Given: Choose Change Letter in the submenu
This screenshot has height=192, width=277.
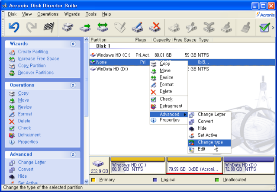Looking at the screenshot, I should pos(209,114).
